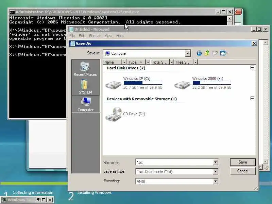Restore the minimized Windows setup window at bottom
The height and width of the screenshot is (204, 272).
[38, 200]
